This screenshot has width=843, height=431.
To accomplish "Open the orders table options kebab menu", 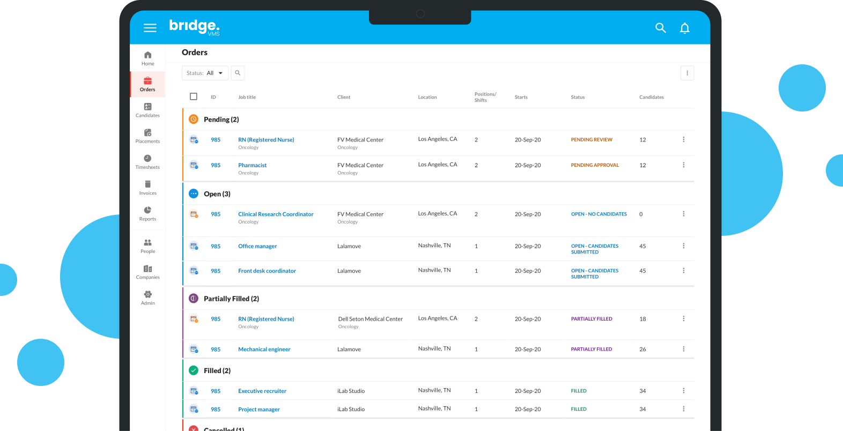I will [x=687, y=73].
